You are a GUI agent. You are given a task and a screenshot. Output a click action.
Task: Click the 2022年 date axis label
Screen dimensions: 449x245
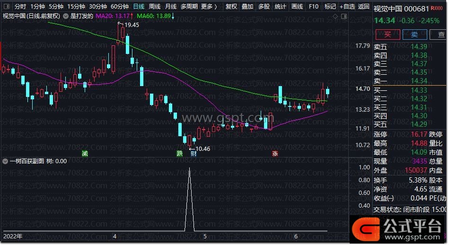13,236
